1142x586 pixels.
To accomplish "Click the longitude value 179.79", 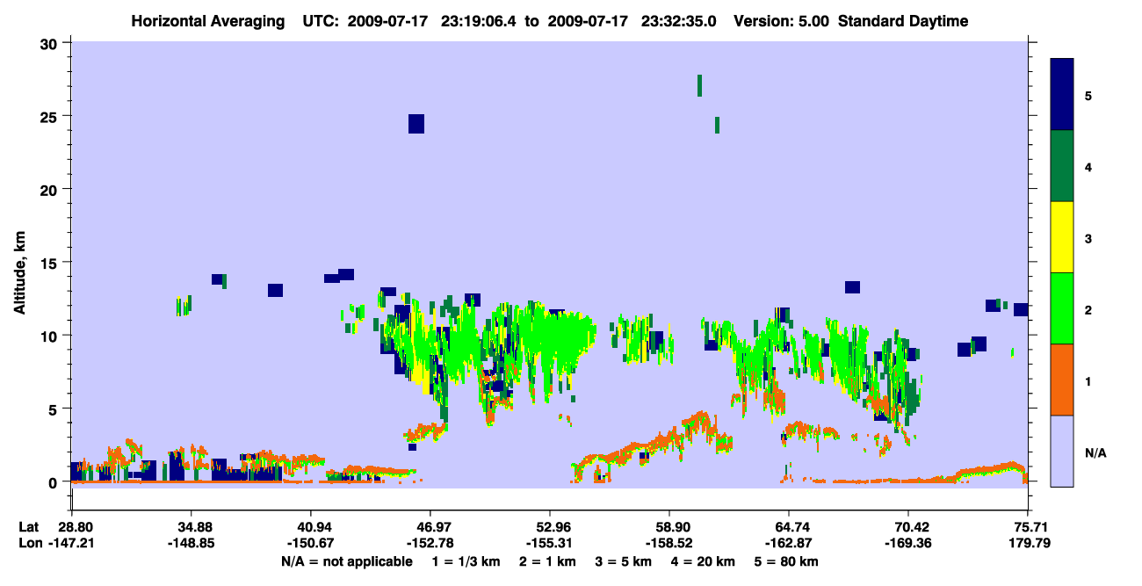I will coord(1030,543).
